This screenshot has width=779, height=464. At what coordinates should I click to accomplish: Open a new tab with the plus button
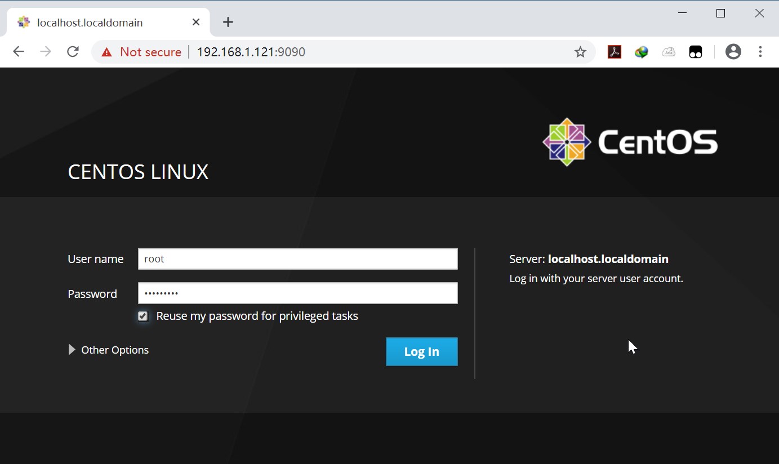(228, 22)
